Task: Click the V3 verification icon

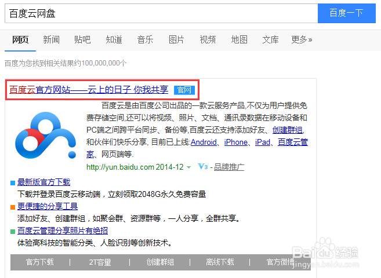Action: pos(203,167)
